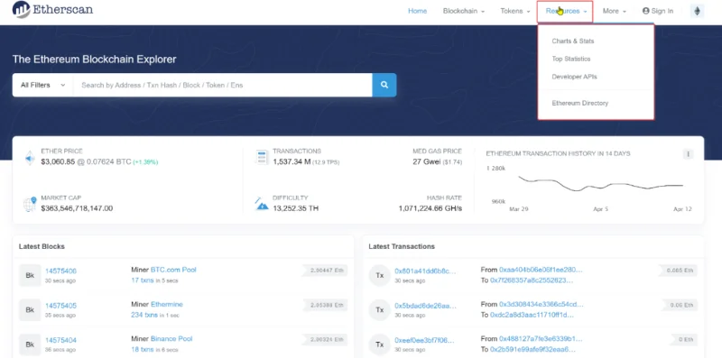Viewport: 722px width, 358px height.
Task: Click the Ether price $3,060.85 value
Action: [x=58, y=161]
